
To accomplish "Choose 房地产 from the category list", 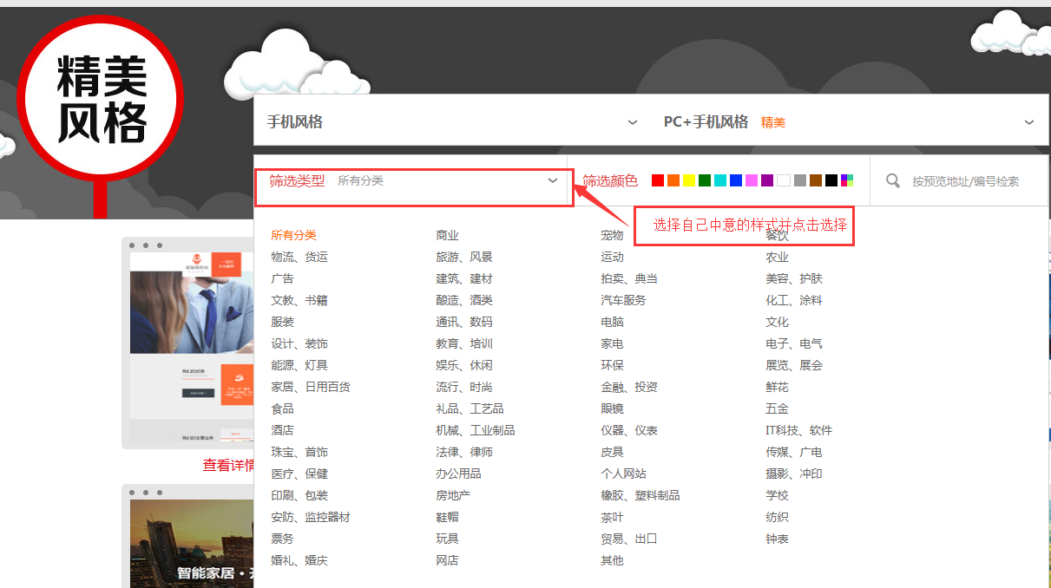I will tap(452, 495).
